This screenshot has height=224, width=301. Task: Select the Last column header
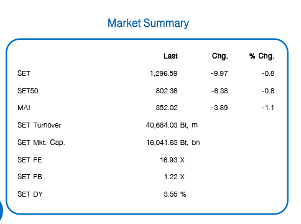pyautogui.click(x=170, y=56)
